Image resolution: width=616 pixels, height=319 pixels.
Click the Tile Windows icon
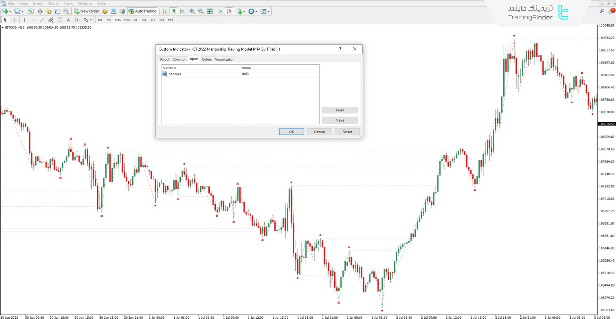pos(210,11)
